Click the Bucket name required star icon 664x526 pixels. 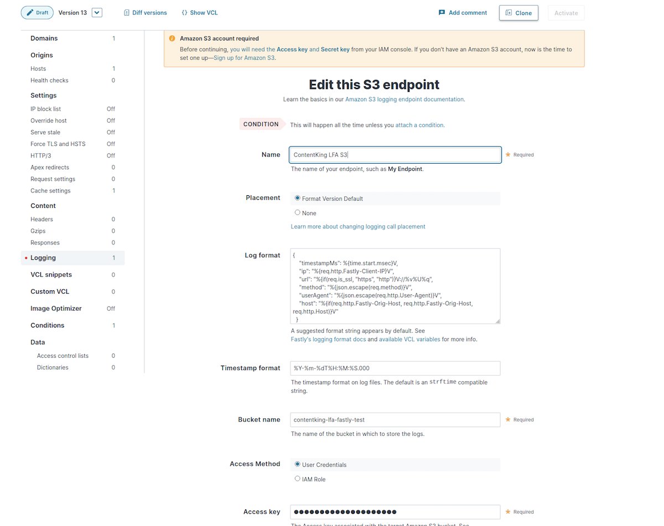point(508,420)
